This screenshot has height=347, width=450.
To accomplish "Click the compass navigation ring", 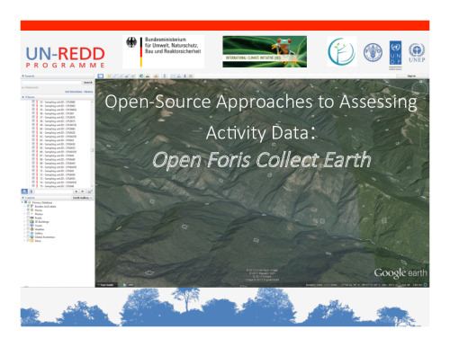I will pos(419,88).
